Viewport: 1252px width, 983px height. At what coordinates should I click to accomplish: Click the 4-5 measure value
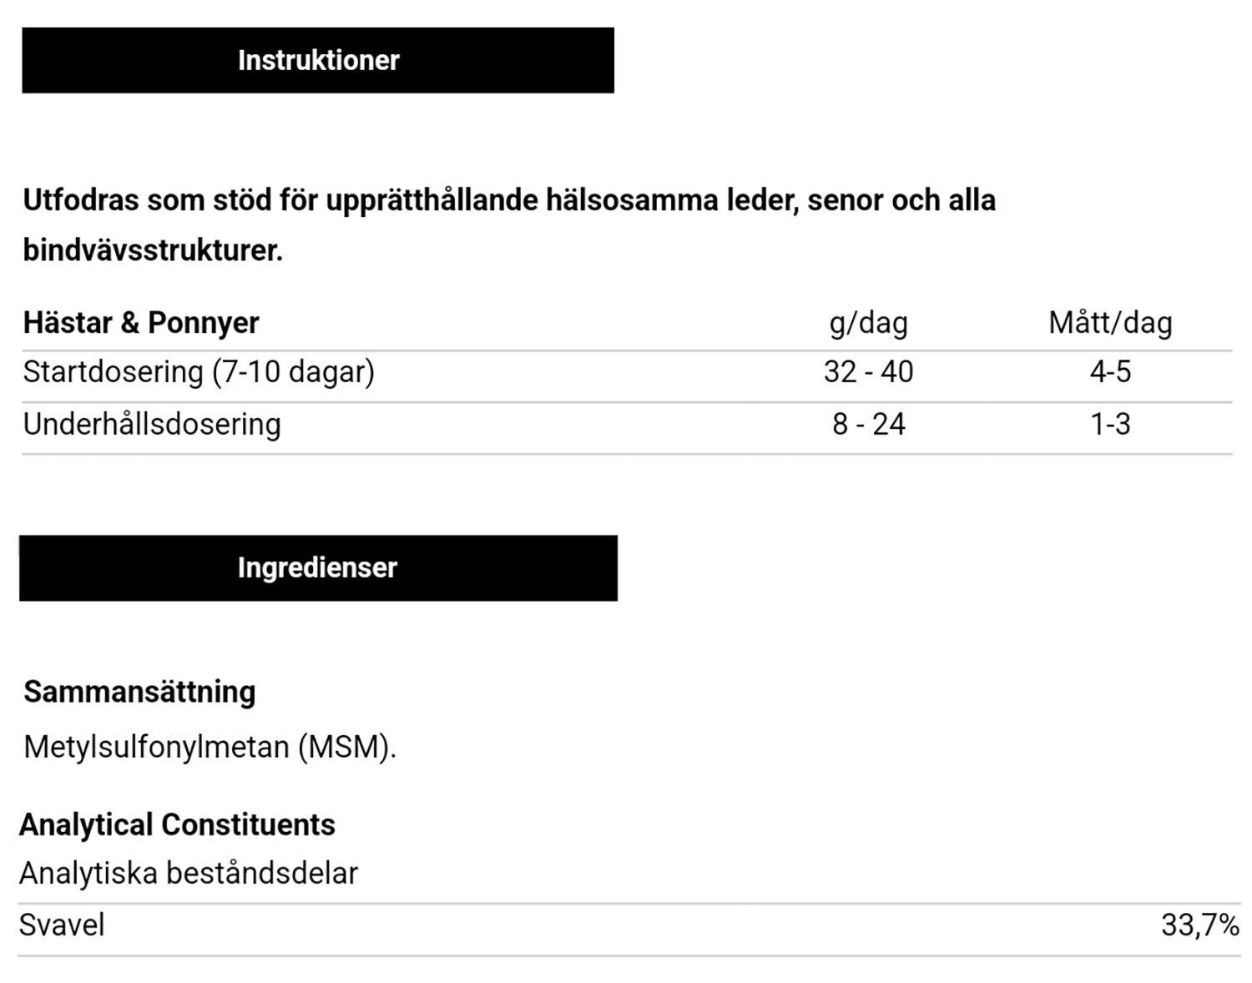coord(1110,372)
